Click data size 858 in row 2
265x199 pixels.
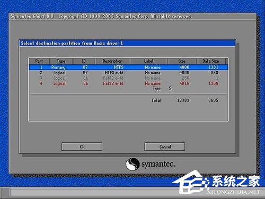pos(214,73)
